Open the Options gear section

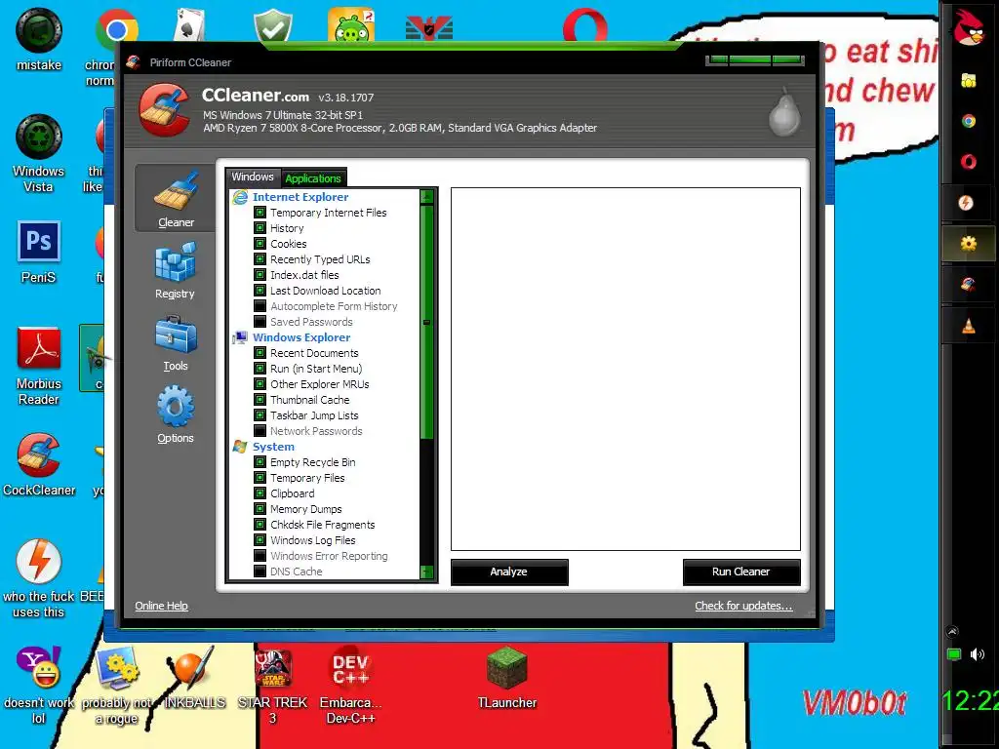tap(176, 415)
